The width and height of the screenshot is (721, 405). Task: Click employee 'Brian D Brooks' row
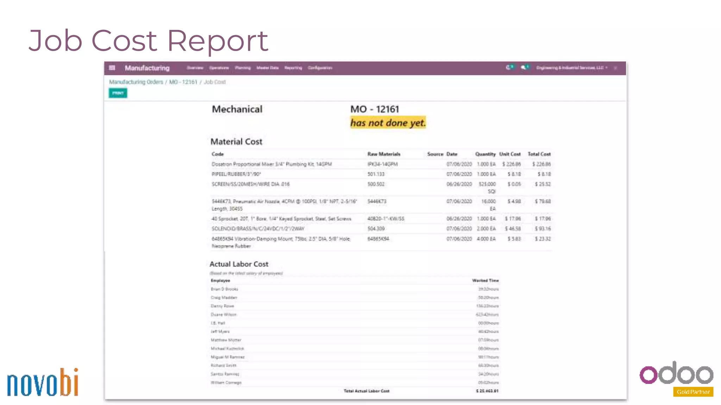click(355, 289)
